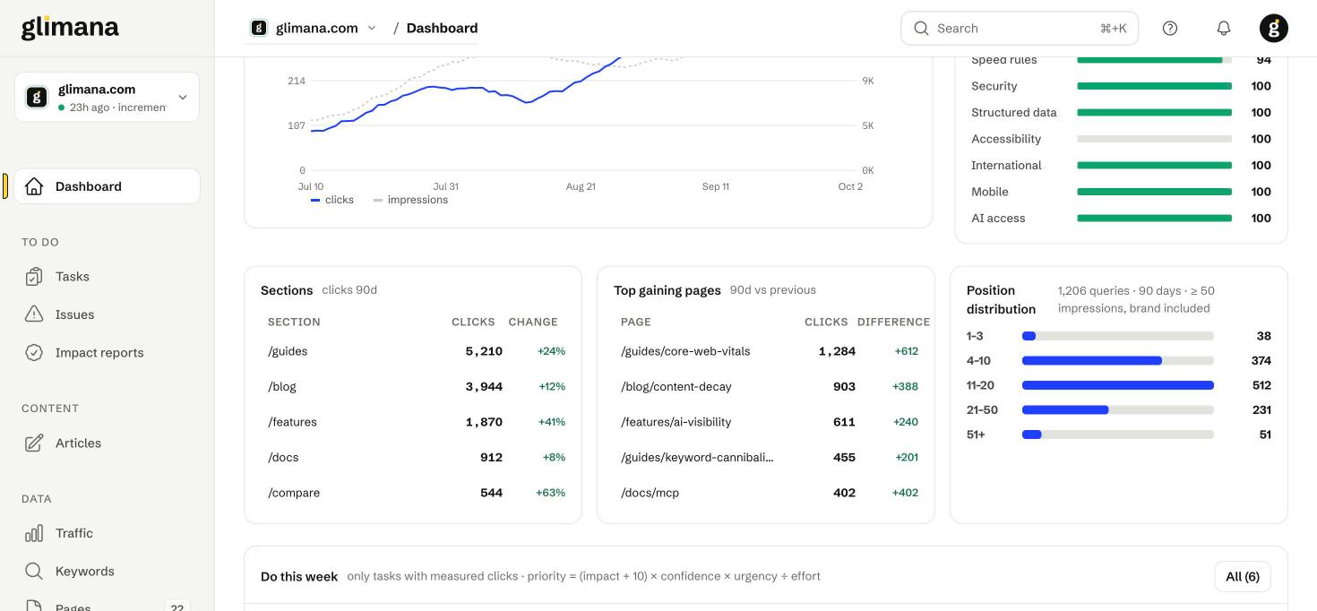
Task: Go to Issues in the sidebar
Action: (107, 314)
